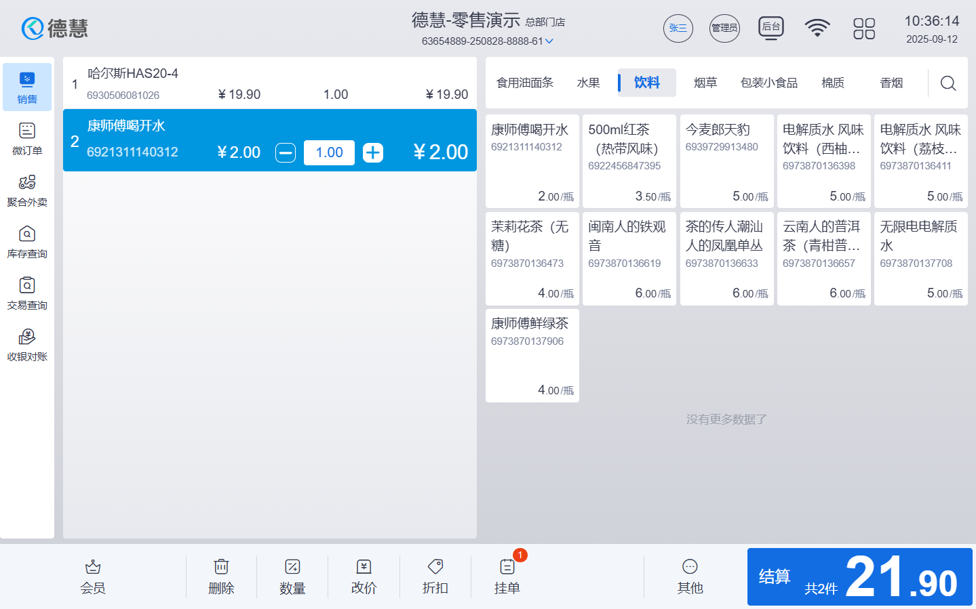976x609 pixels.
Task: Click the 德慧 logo
Action: pos(55,28)
